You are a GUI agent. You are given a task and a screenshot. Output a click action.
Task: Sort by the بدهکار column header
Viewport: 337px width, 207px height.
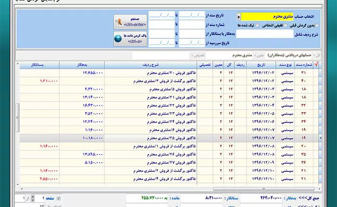[x=82, y=65]
